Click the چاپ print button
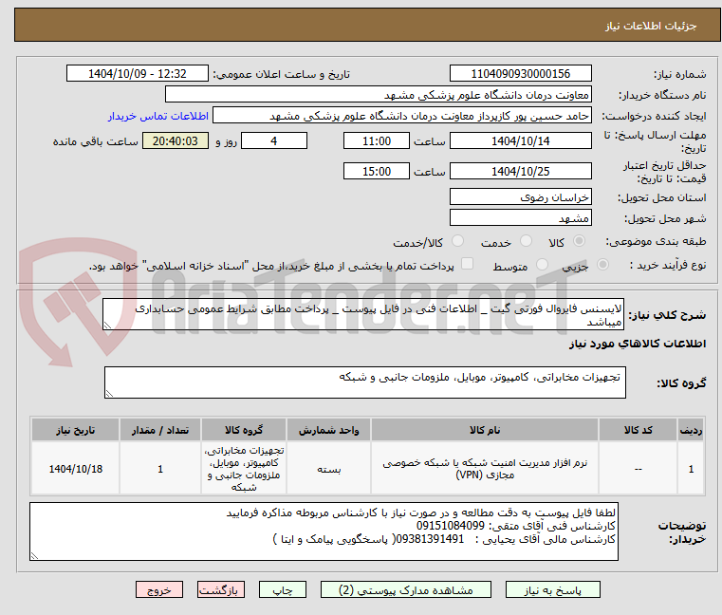Screen dimensions: 722x615 [283, 589]
